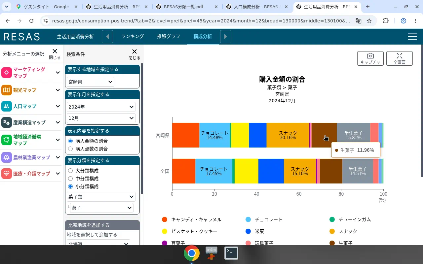Click the 観光マップ map icon
Image resolution: width=423 pixels, height=264 pixels.
pyautogui.click(x=7, y=90)
